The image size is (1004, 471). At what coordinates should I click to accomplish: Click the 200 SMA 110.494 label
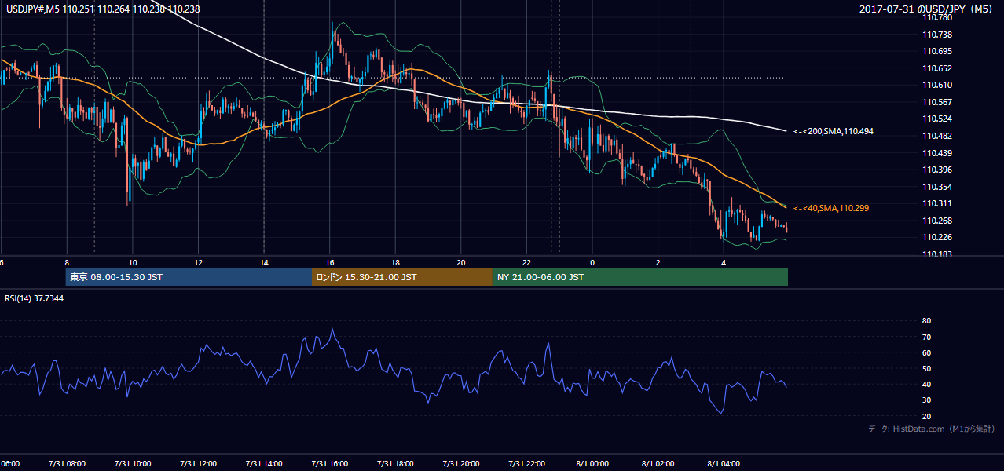coord(834,131)
